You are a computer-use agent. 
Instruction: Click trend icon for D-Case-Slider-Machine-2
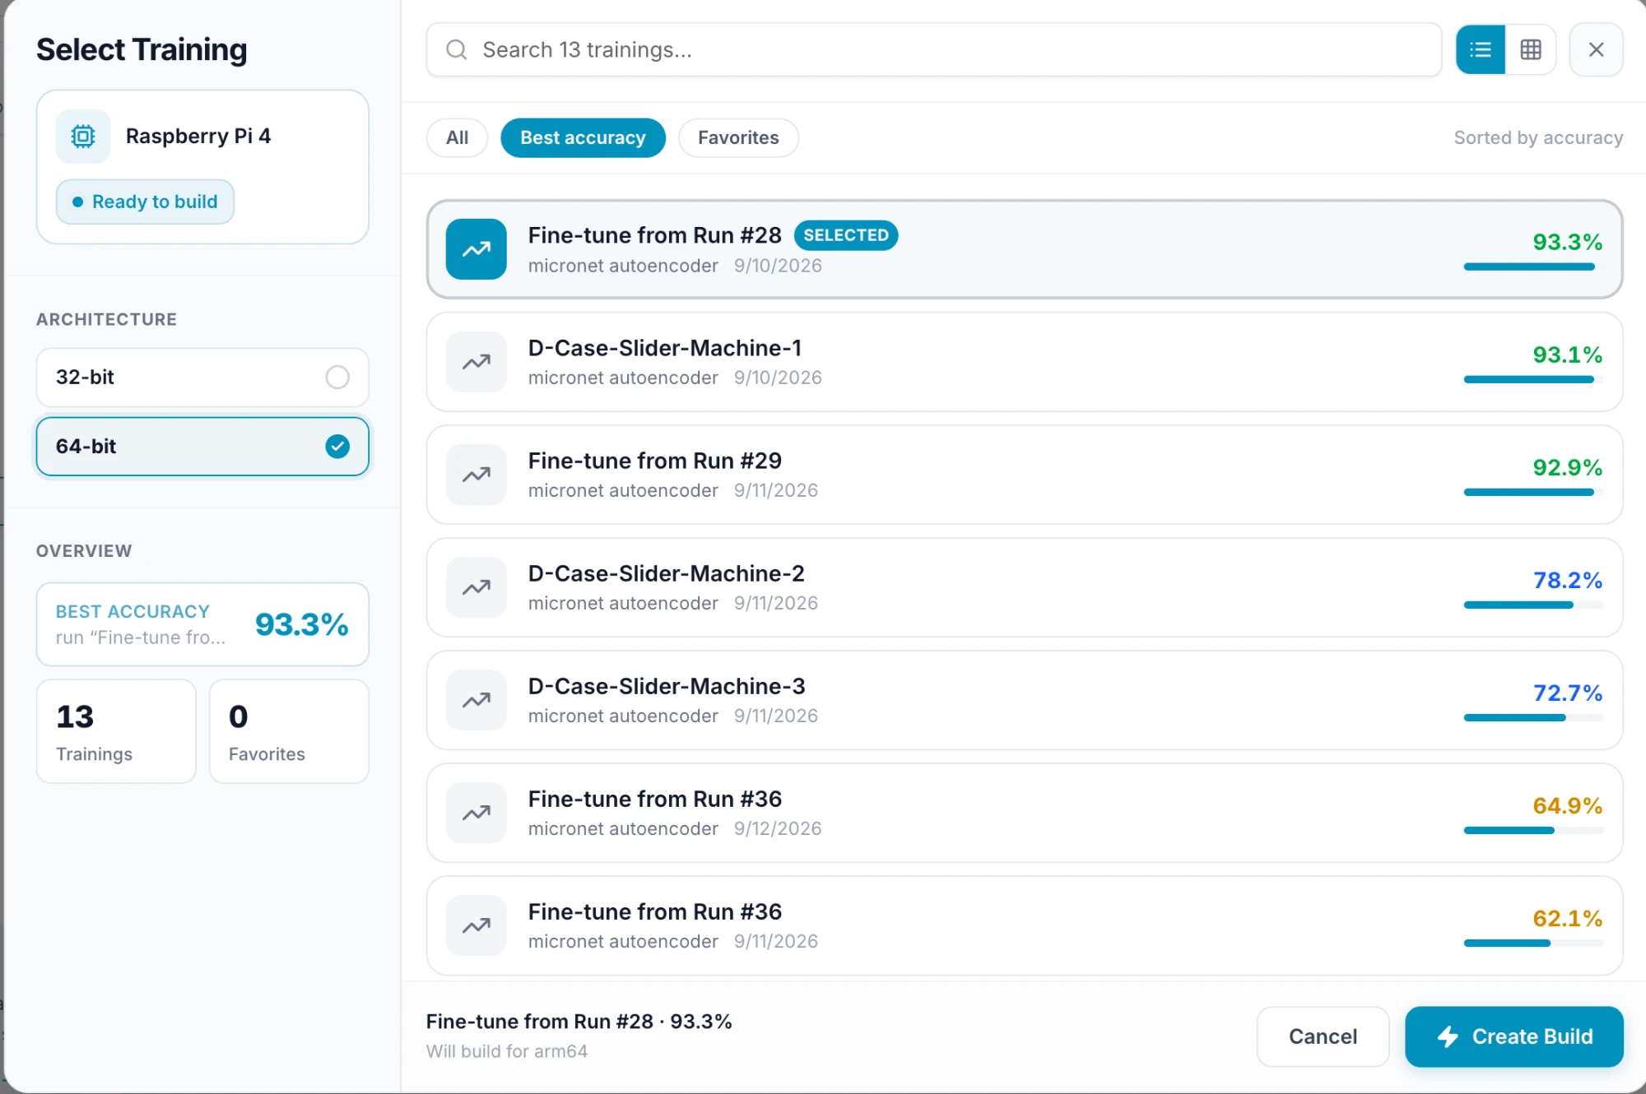pos(477,587)
